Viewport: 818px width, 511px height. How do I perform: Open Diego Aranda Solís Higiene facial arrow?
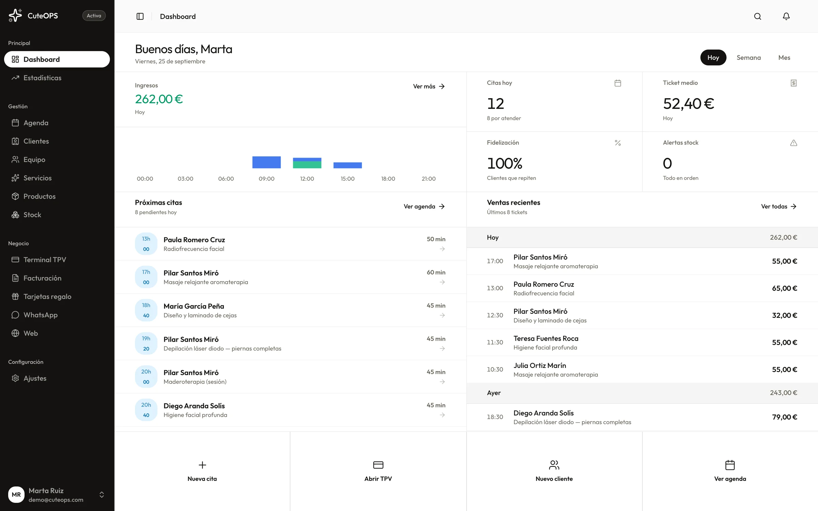point(442,415)
